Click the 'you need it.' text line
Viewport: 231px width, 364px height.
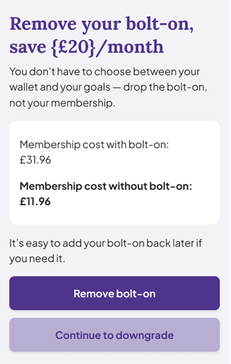(x=37, y=259)
